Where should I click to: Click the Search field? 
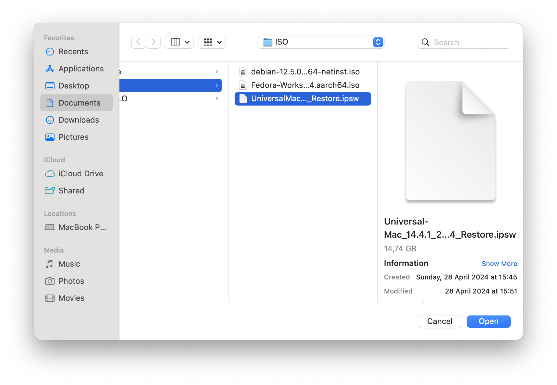pyautogui.click(x=463, y=42)
